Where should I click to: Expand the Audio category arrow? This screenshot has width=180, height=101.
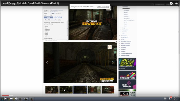tap(120, 40)
